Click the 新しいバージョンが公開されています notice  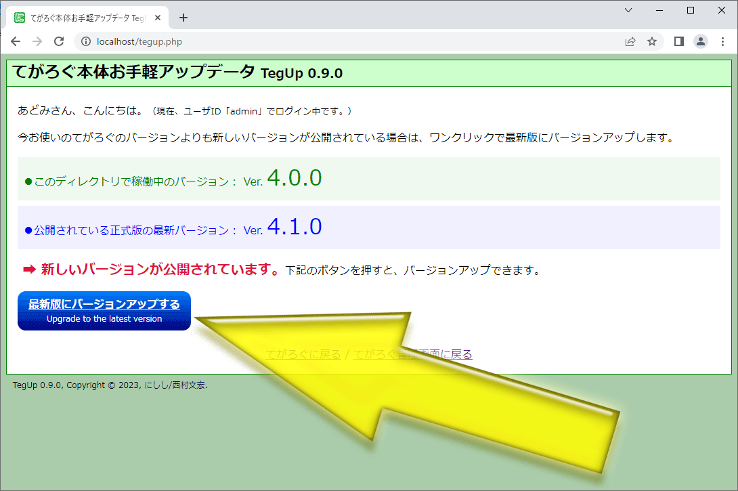click(160, 269)
